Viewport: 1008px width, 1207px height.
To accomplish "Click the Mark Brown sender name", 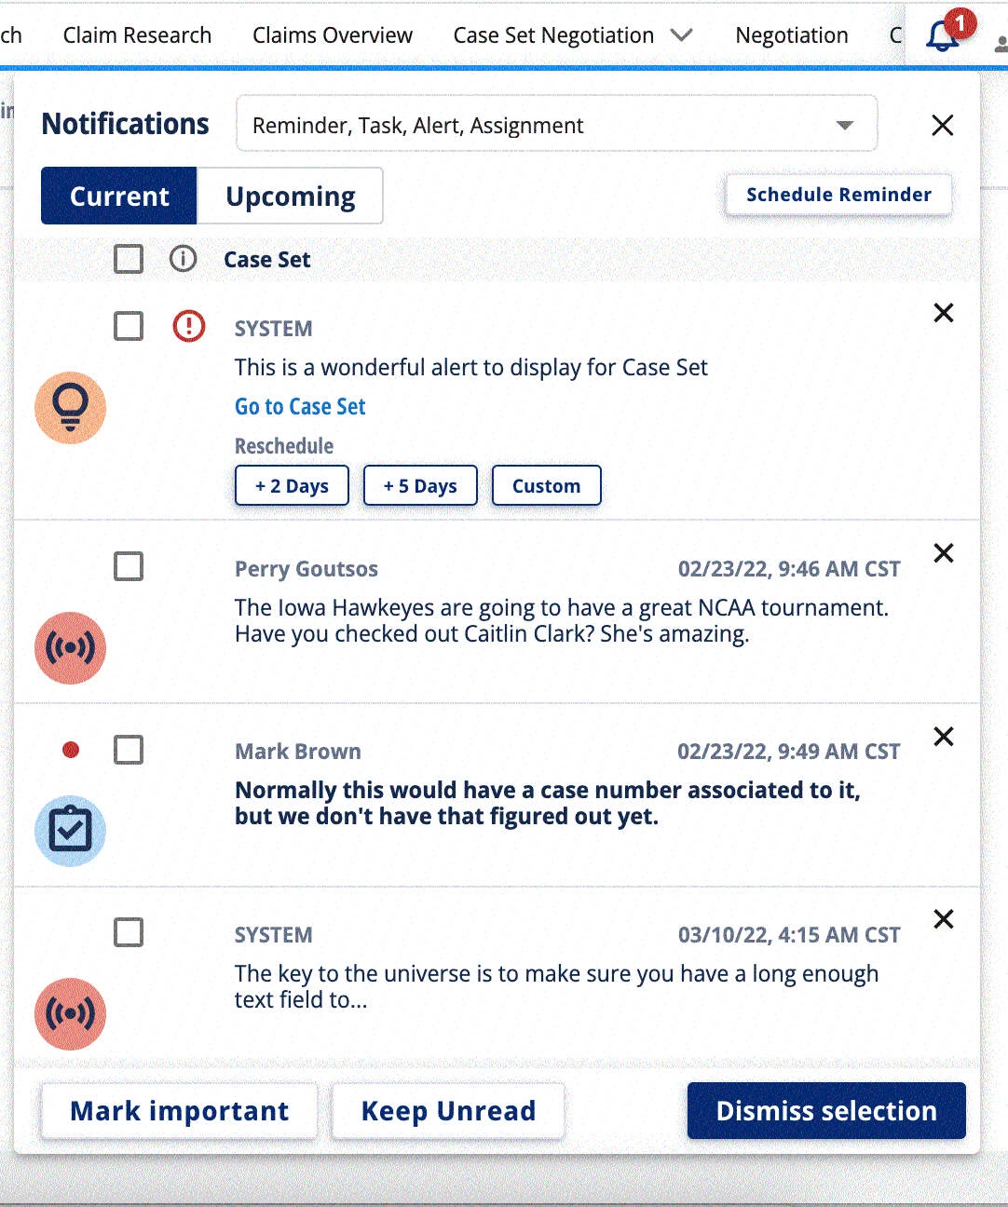I will 298,752.
